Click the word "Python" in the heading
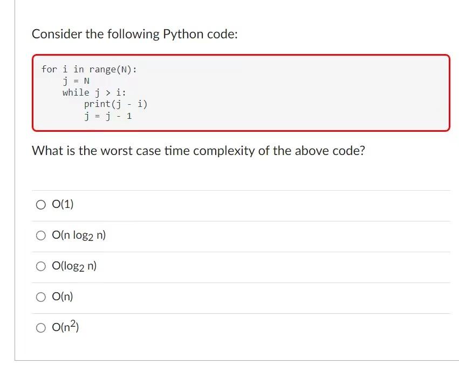The height and width of the screenshot is (377, 459). click(x=183, y=35)
